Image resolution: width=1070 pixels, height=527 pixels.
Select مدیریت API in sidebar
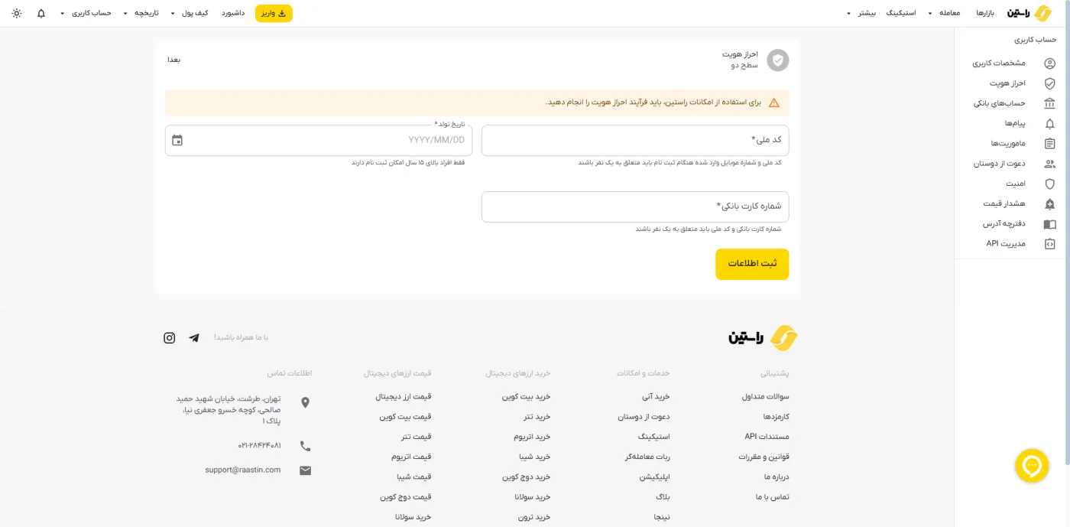pos(1006,244)
